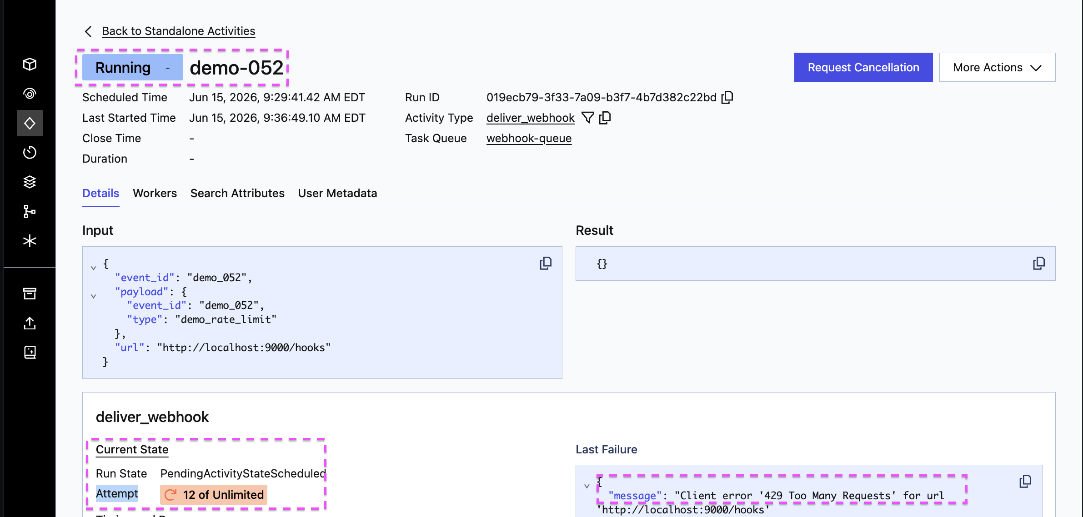Open the branching nodes sidebar icon

tap(30, 211)
